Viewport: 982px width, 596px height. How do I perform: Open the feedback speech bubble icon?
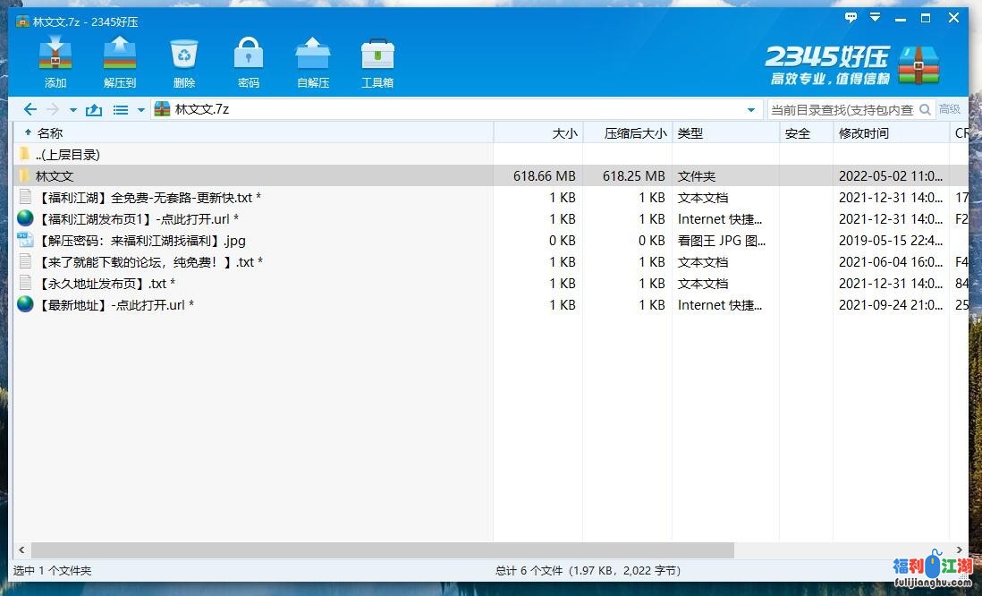coord(851,18)
